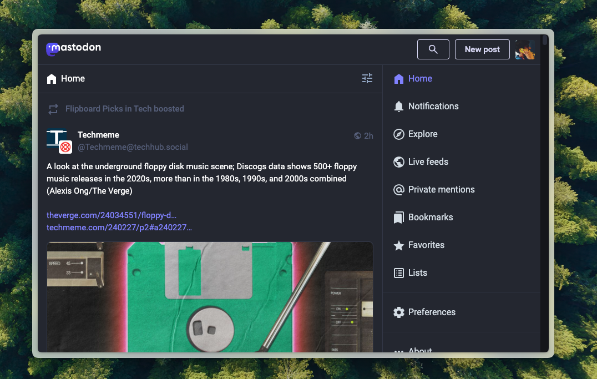Click the window vertical scrollbar thumb
Image resolution: width=597 pixels, height=379 pixels.
click(x=544, y=40)
